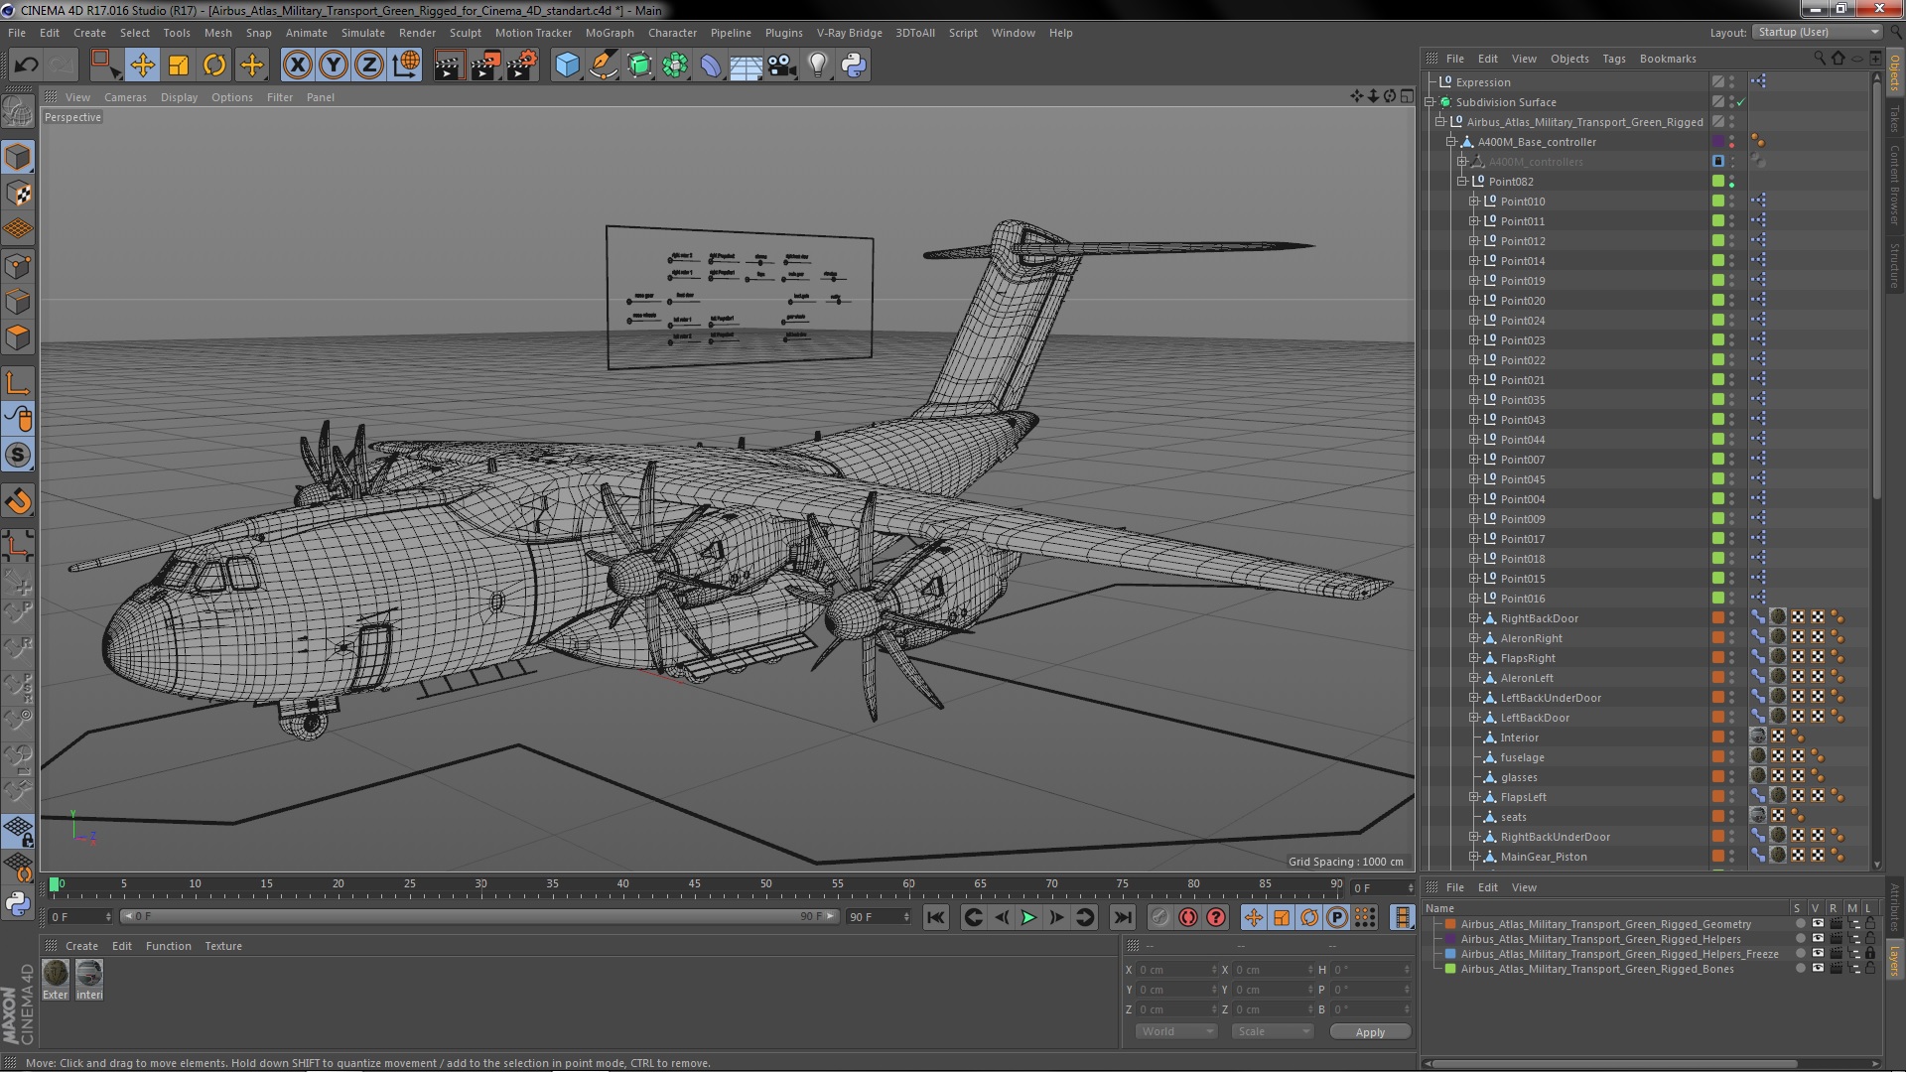Switch to Points mode icon
This screenshot has height=1072, width=1906.
tap(18, 266)
